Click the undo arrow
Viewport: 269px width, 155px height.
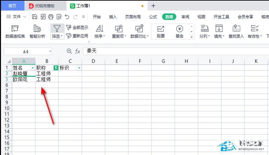pyautogui.click(x=67, y=17)
